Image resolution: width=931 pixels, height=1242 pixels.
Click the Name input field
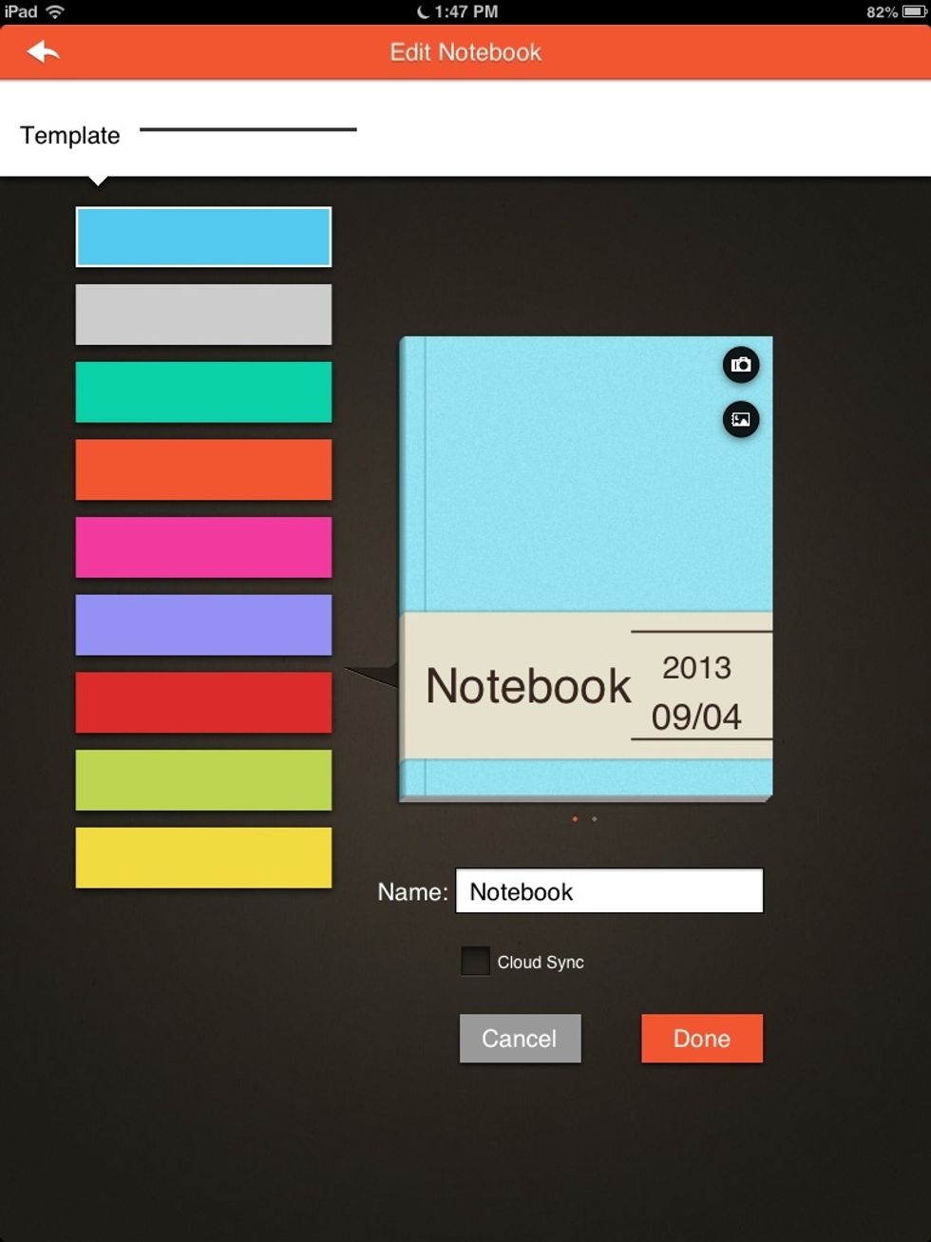pos(609,891)
